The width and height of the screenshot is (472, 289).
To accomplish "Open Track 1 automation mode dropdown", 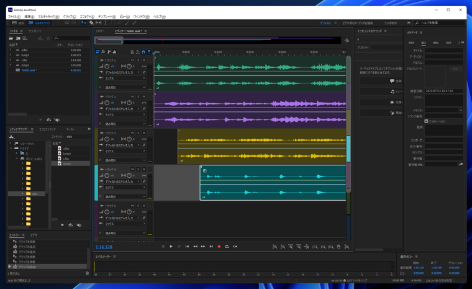I will 125,88.
